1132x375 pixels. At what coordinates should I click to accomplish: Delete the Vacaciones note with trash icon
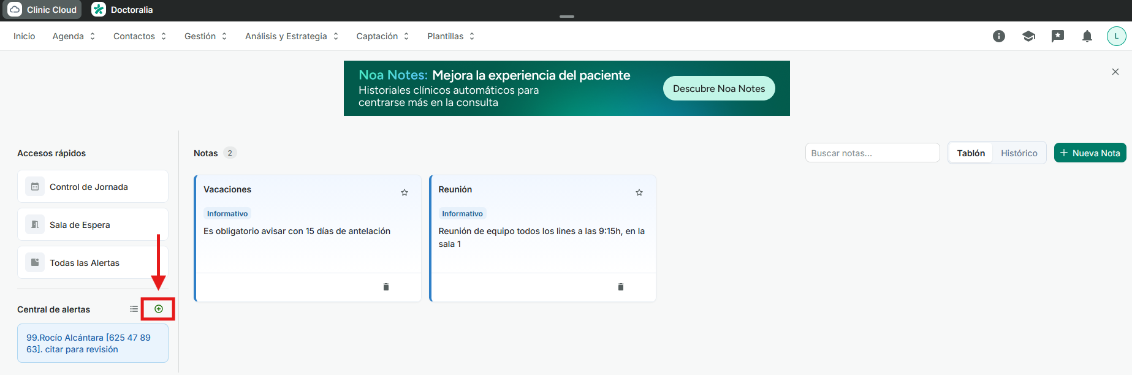coord(386,287)
